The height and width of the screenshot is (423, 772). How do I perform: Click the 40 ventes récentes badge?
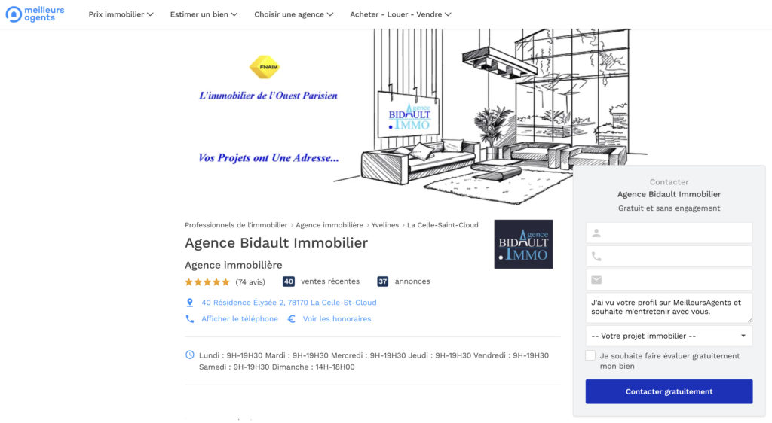coord(289,281)
